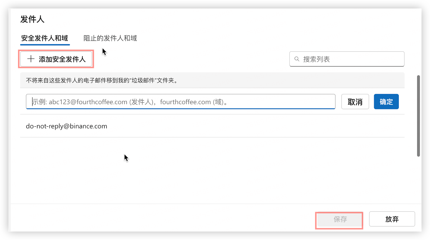
Task: Click the footer area left of 保存
Action: (x=161, y=218)
